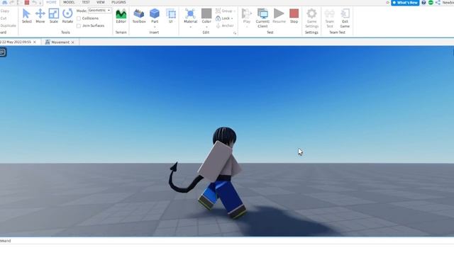Click the Play test icon
Viewport: 454px width, 255px height.
(247, 14)
